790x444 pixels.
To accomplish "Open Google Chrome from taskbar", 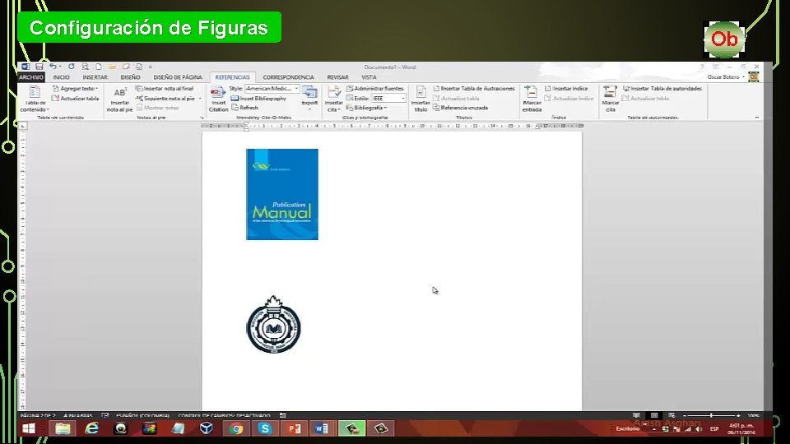I will click(x=236, y=428).
